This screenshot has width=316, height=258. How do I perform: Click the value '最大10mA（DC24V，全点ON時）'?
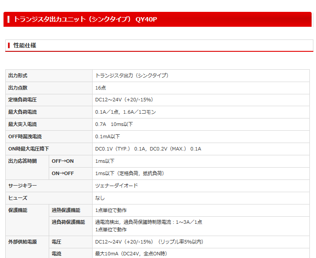tap(132, 254)
